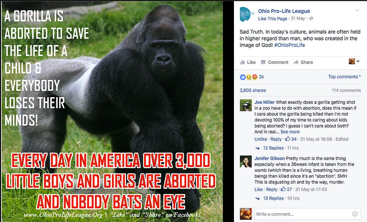Screen dimensions: 367x222
Task: Click the globe public visibility icon
Action: pyautogui.click(x=311, y=18)
